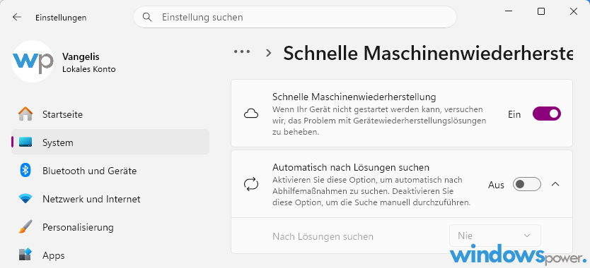Click the Personalisierung paintbrush icon
Viewport: 590px width, 268px height.
(25, 227)
